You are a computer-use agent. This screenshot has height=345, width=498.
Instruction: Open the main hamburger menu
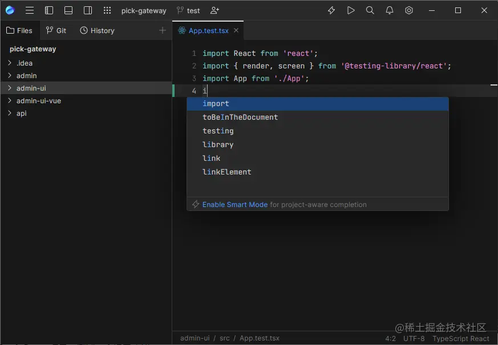pyautogui.click(x=30, y=10)
